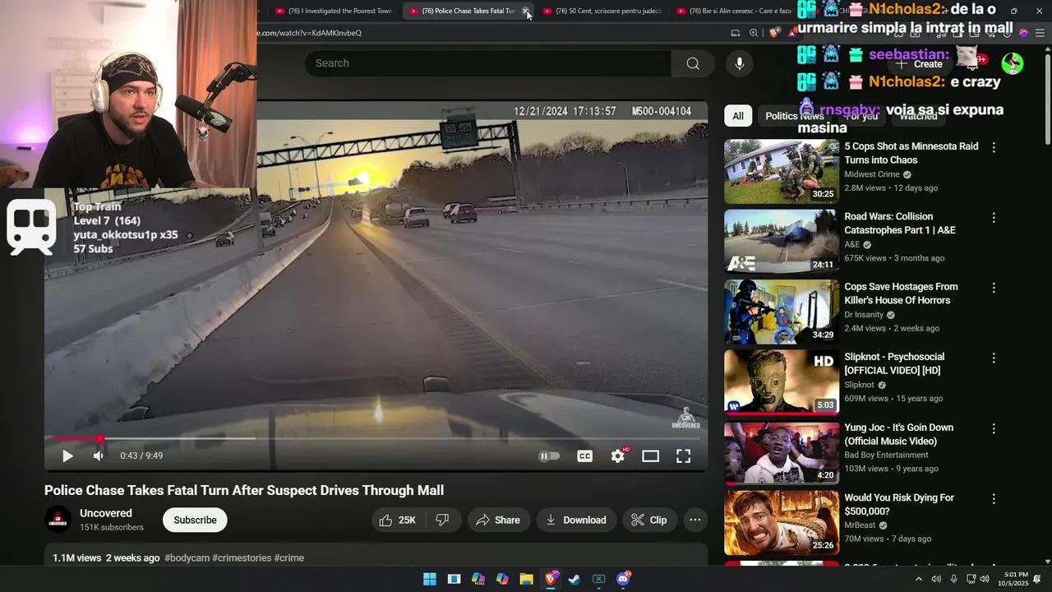
Task: Open the Slipknot Psychosocial video thumbnail
Action: coord(781,382)
